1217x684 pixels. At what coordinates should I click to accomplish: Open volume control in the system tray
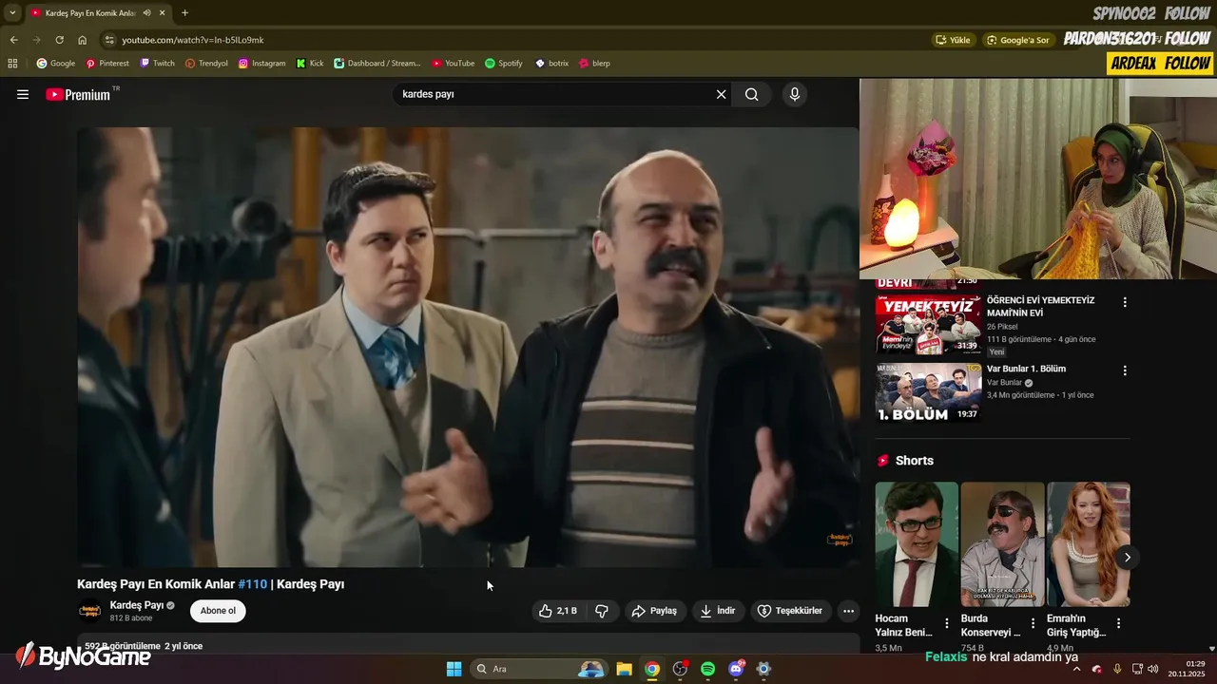coord(1153,669)
